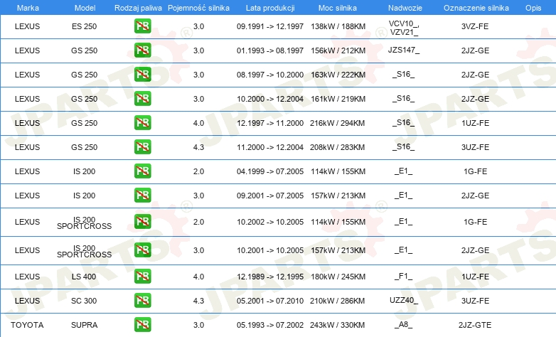Click the fuel icon for GS 250 156kW / 212KM
The width and height of the screenshot is (556, 337).
[x=142, y=50]
